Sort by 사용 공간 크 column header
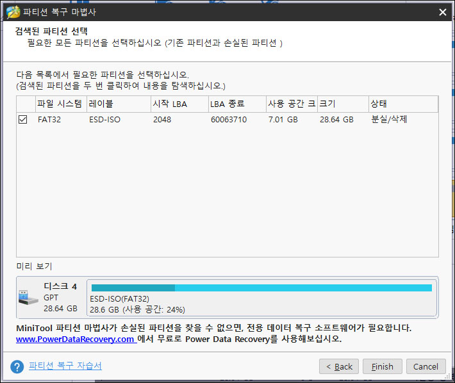455x383 pixels. pos(292,104)
